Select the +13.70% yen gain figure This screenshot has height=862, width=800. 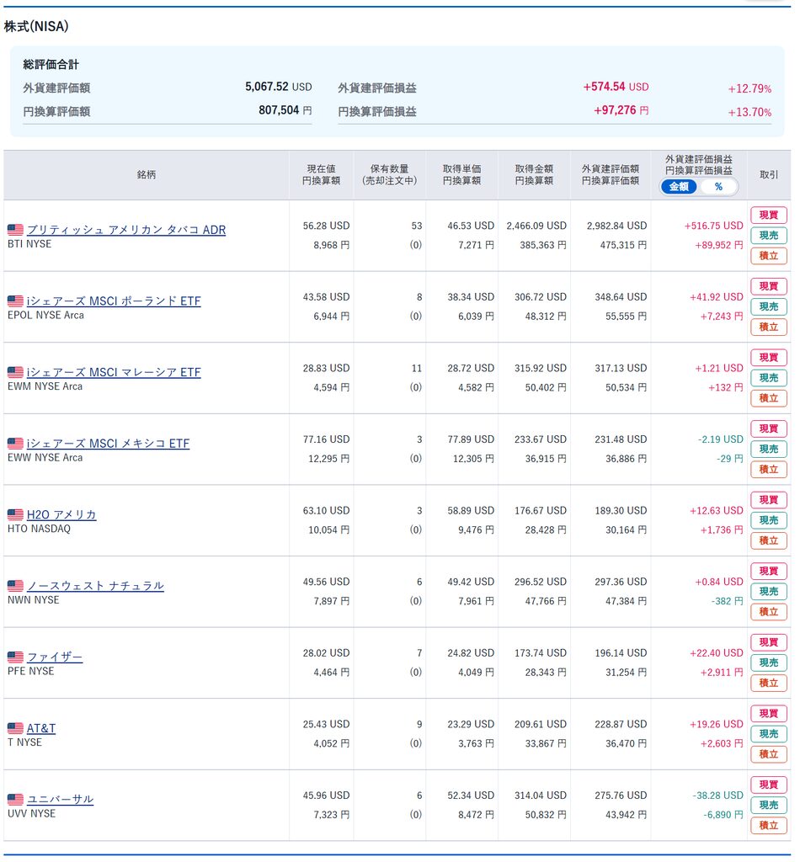pyautogui.click(x=749, y=112)
